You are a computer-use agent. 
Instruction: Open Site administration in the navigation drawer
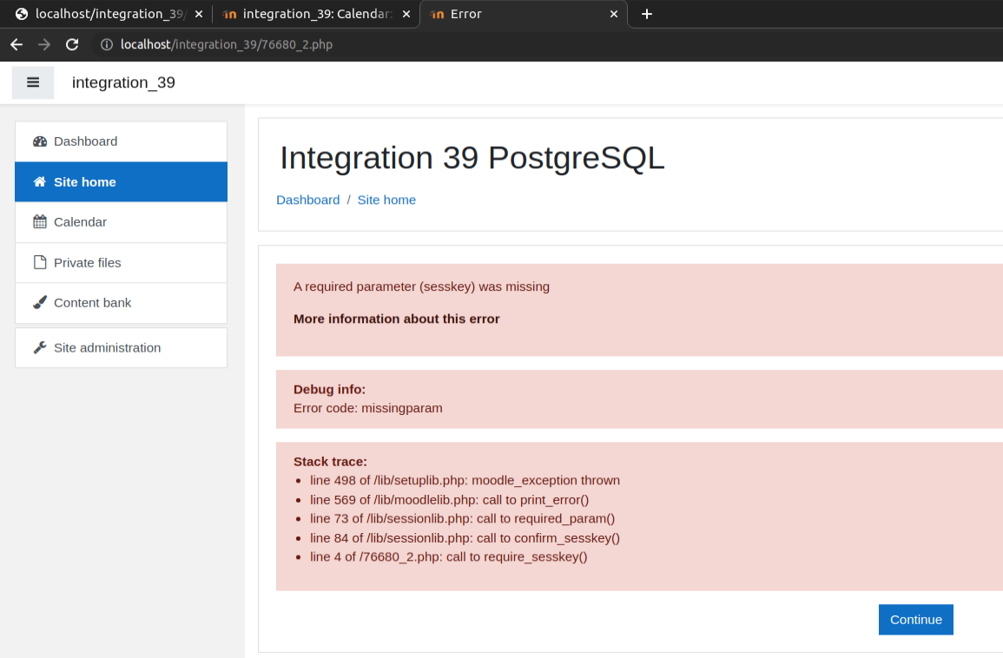[x=121, y=347]
